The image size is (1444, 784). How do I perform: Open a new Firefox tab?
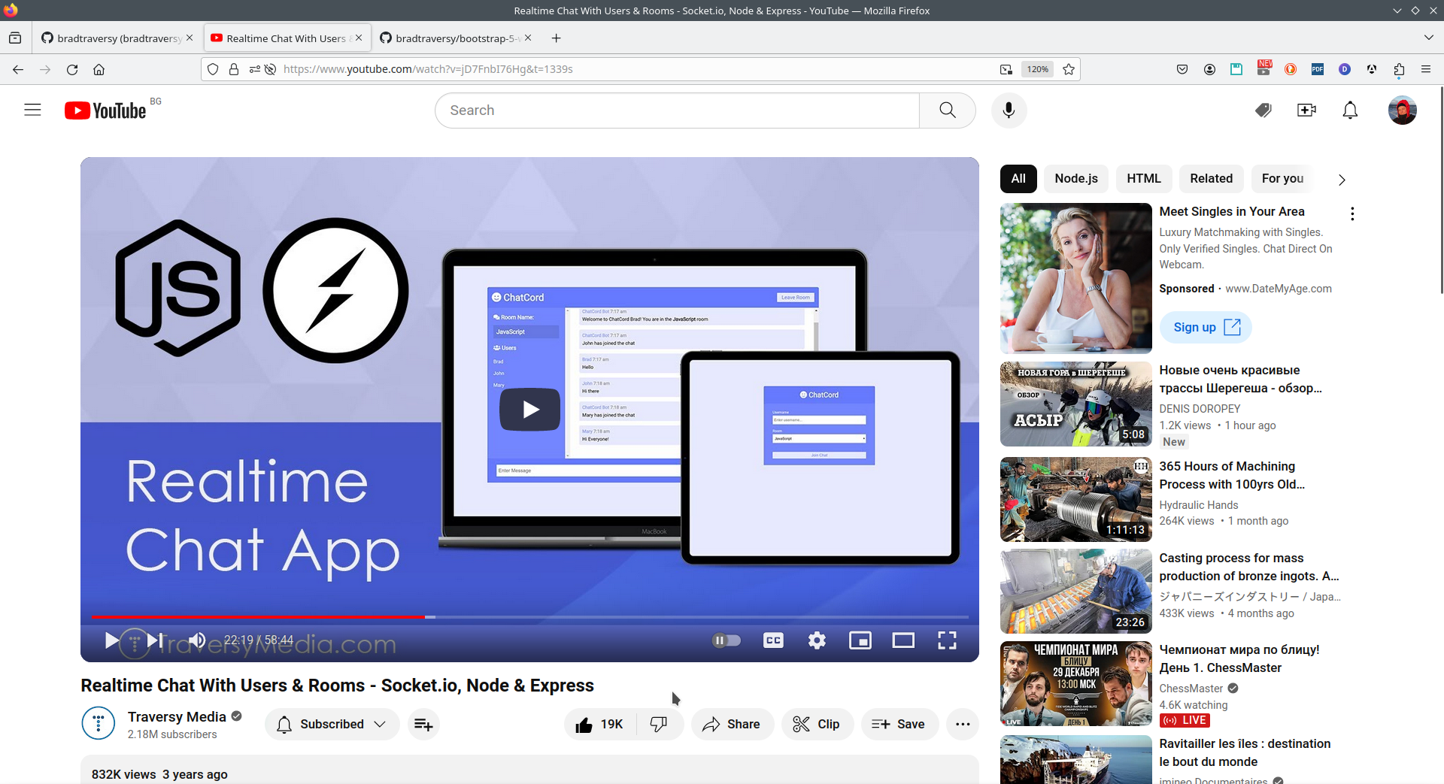click(x=556, y=38)
